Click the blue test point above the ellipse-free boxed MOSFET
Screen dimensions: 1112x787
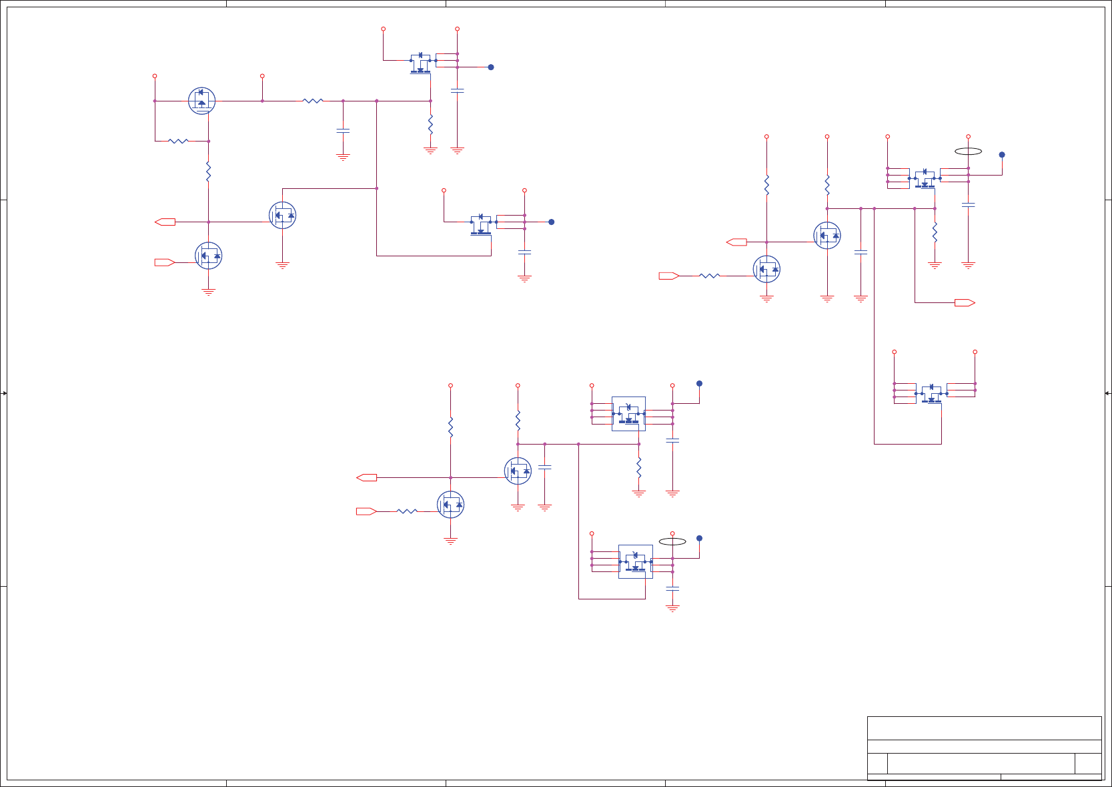pos(699,383)
